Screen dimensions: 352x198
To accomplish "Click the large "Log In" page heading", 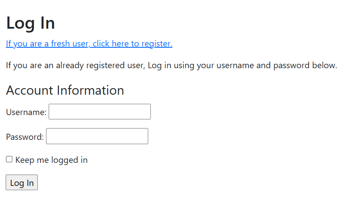I will pos(30,23).
